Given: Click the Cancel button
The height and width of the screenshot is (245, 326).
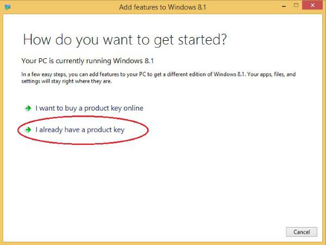Looking at the screenshot, I should click(302, 232).
